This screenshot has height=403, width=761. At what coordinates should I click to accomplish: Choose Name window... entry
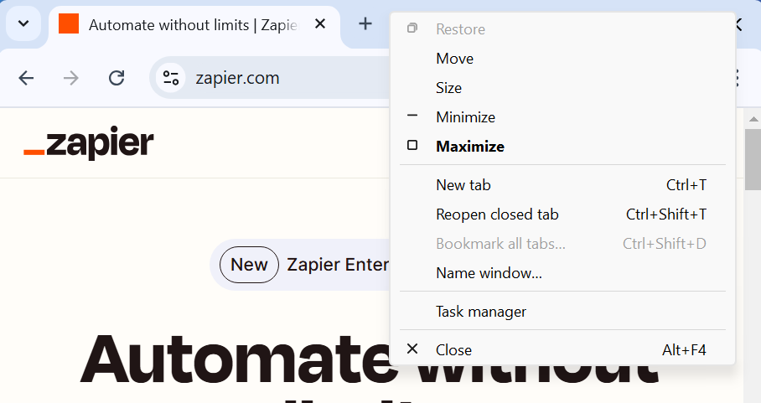(562, 272)
